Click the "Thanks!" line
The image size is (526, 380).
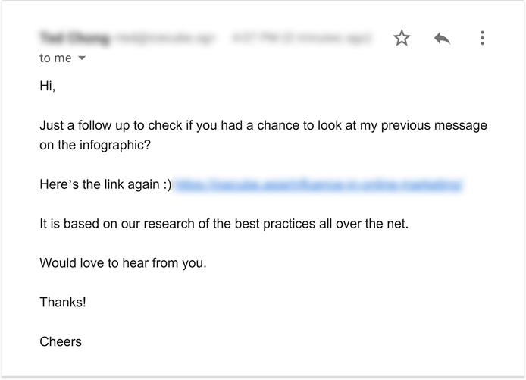tap(63, 302)
